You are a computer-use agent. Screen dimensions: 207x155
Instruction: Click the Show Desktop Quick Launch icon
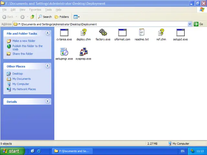pos(32,151)
